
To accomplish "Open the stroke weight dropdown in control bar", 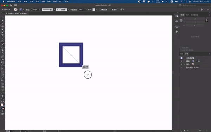I will coord(40,10).
